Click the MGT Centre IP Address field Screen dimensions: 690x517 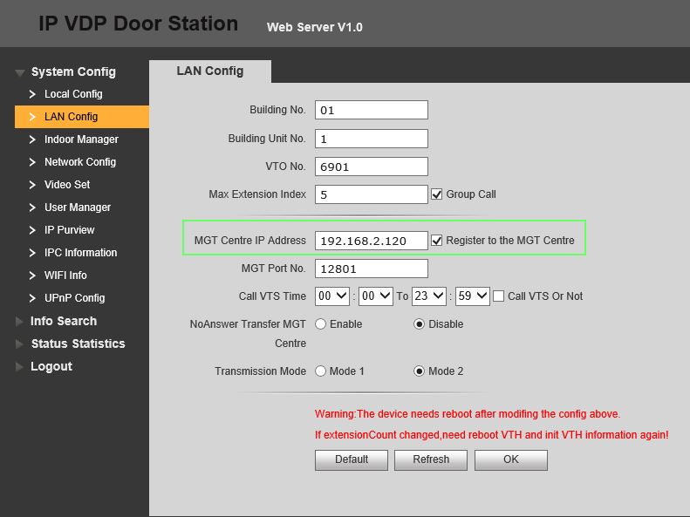pyautogui.click(x=371, y=241)
